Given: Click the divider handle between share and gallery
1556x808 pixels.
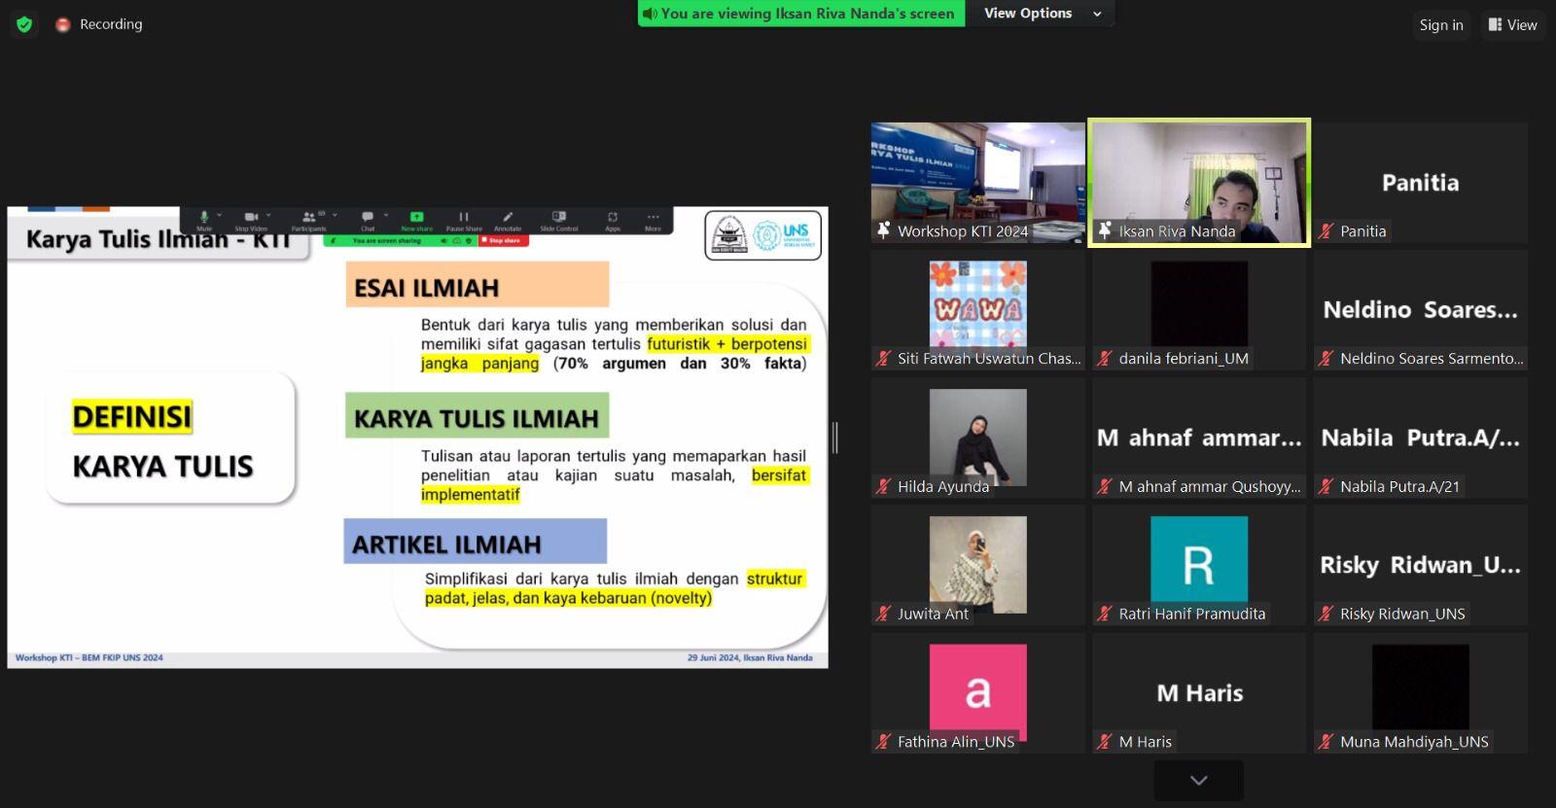Looking at the screenshot, I should (835, 438).
